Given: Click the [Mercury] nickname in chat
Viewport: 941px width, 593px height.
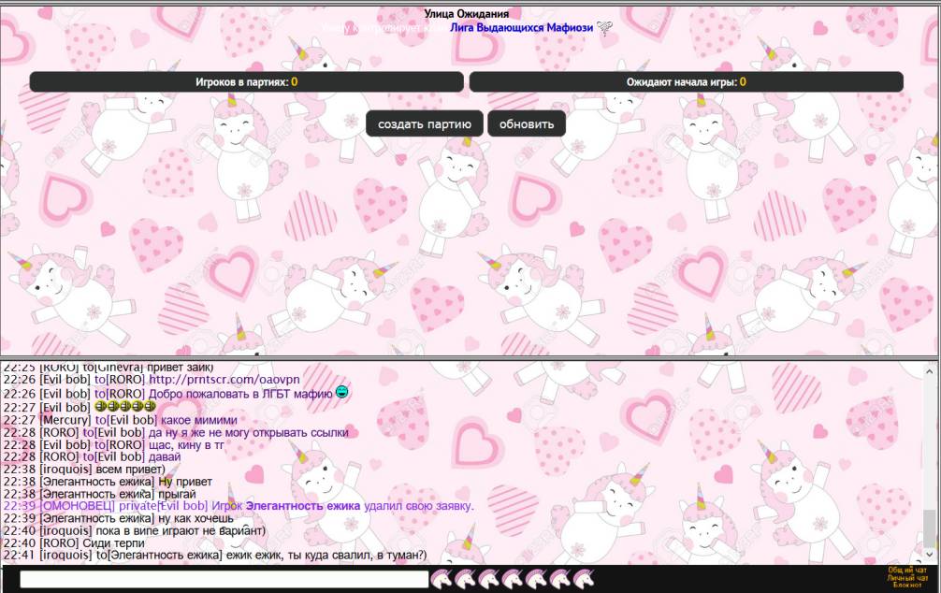Looking at the screenshot, I should coord(66,420).
